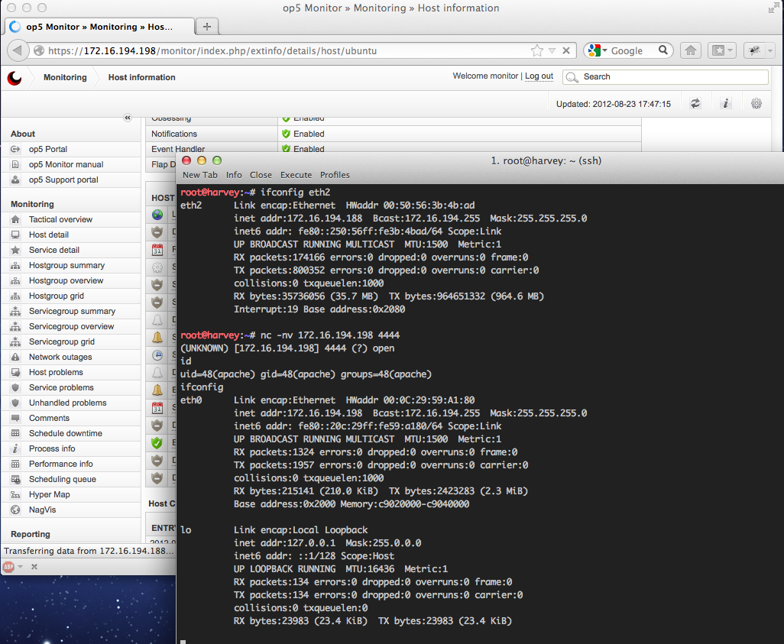Bookmark this page with the star icon
Image resolution: width=784 pixels, height=644 pixels.
[537, 50]
